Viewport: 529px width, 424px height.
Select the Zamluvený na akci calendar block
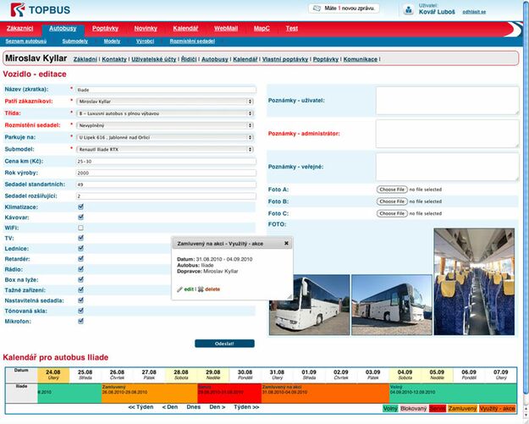(326, 394)
